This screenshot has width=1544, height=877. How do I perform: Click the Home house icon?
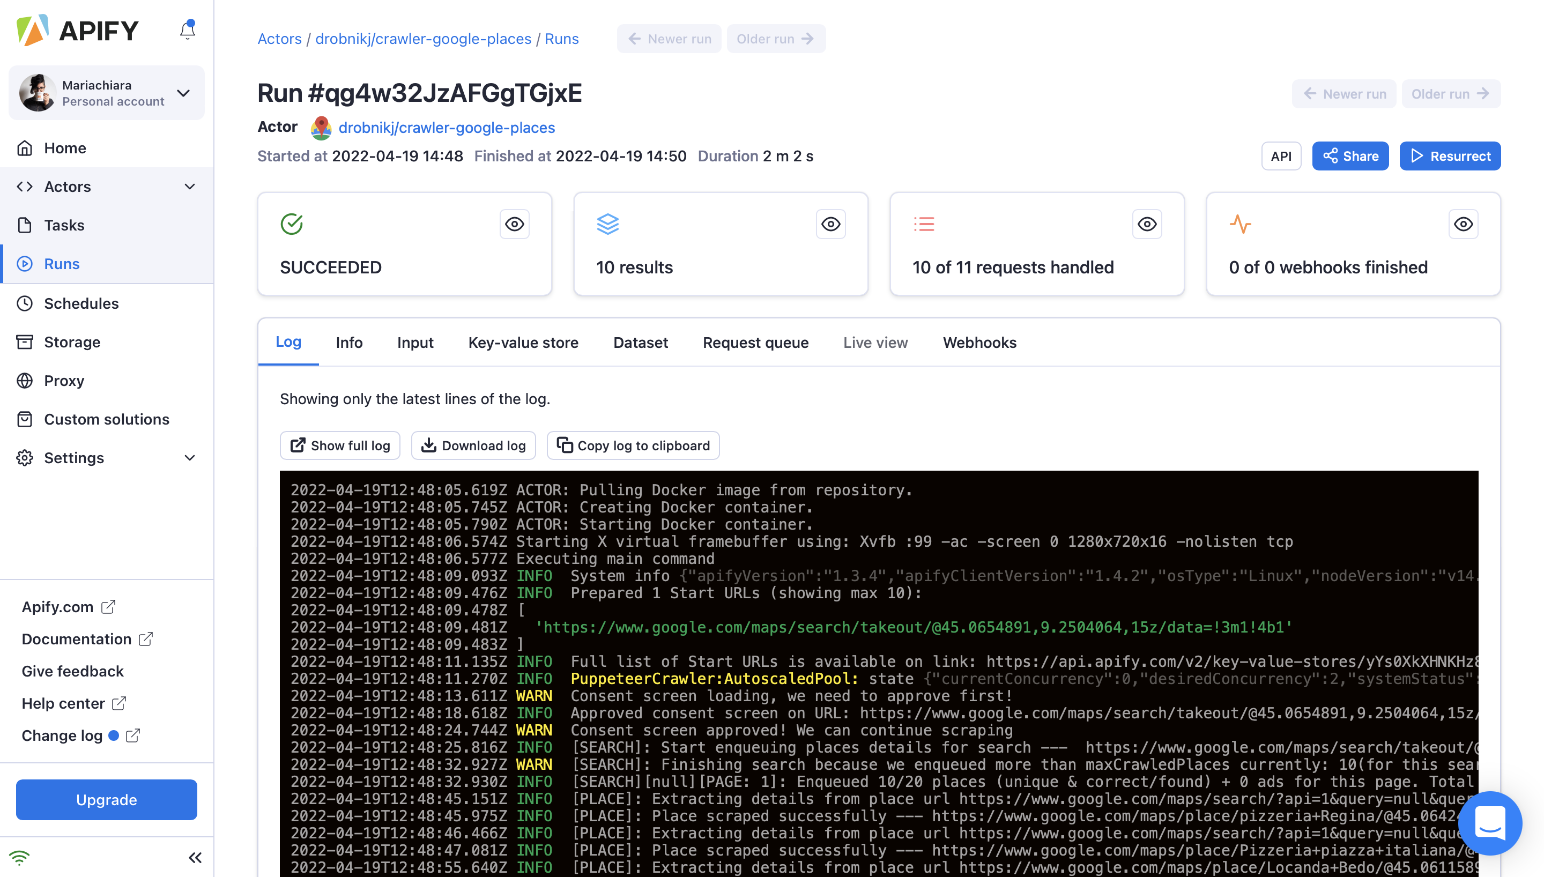(25, 148)
